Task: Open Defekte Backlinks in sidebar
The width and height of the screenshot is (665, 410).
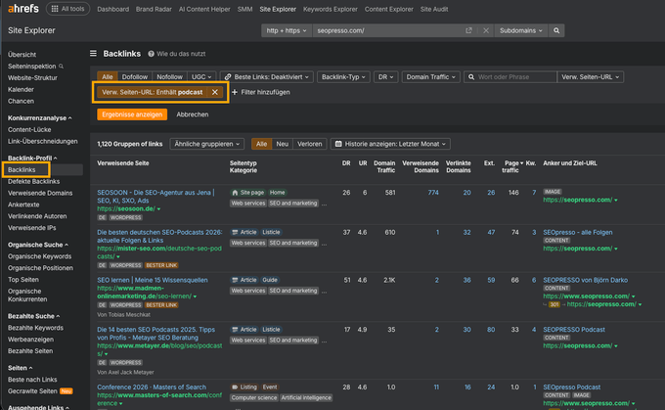Action: (33, 182)
